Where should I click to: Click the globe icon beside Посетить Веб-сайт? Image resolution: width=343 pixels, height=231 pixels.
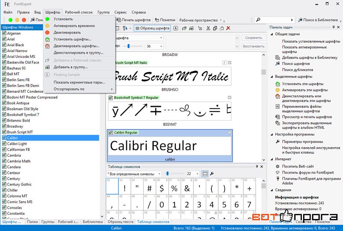click(x=277, y=166)
